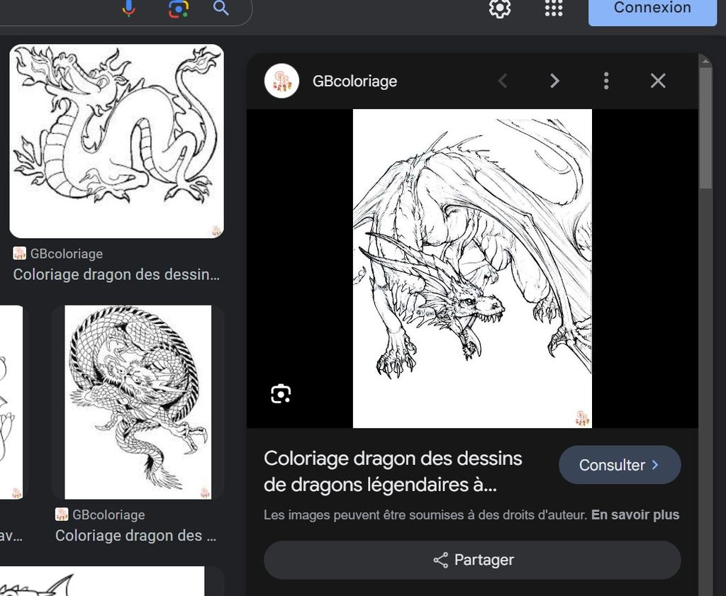Open the three-dot more options menu
This screenshot has width=726, height=596.
606,81
